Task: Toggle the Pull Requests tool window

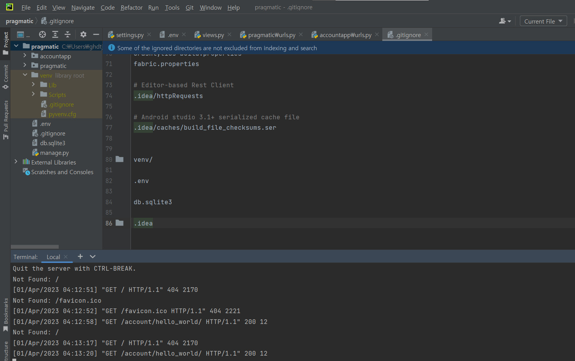Action: pos(5,120)
